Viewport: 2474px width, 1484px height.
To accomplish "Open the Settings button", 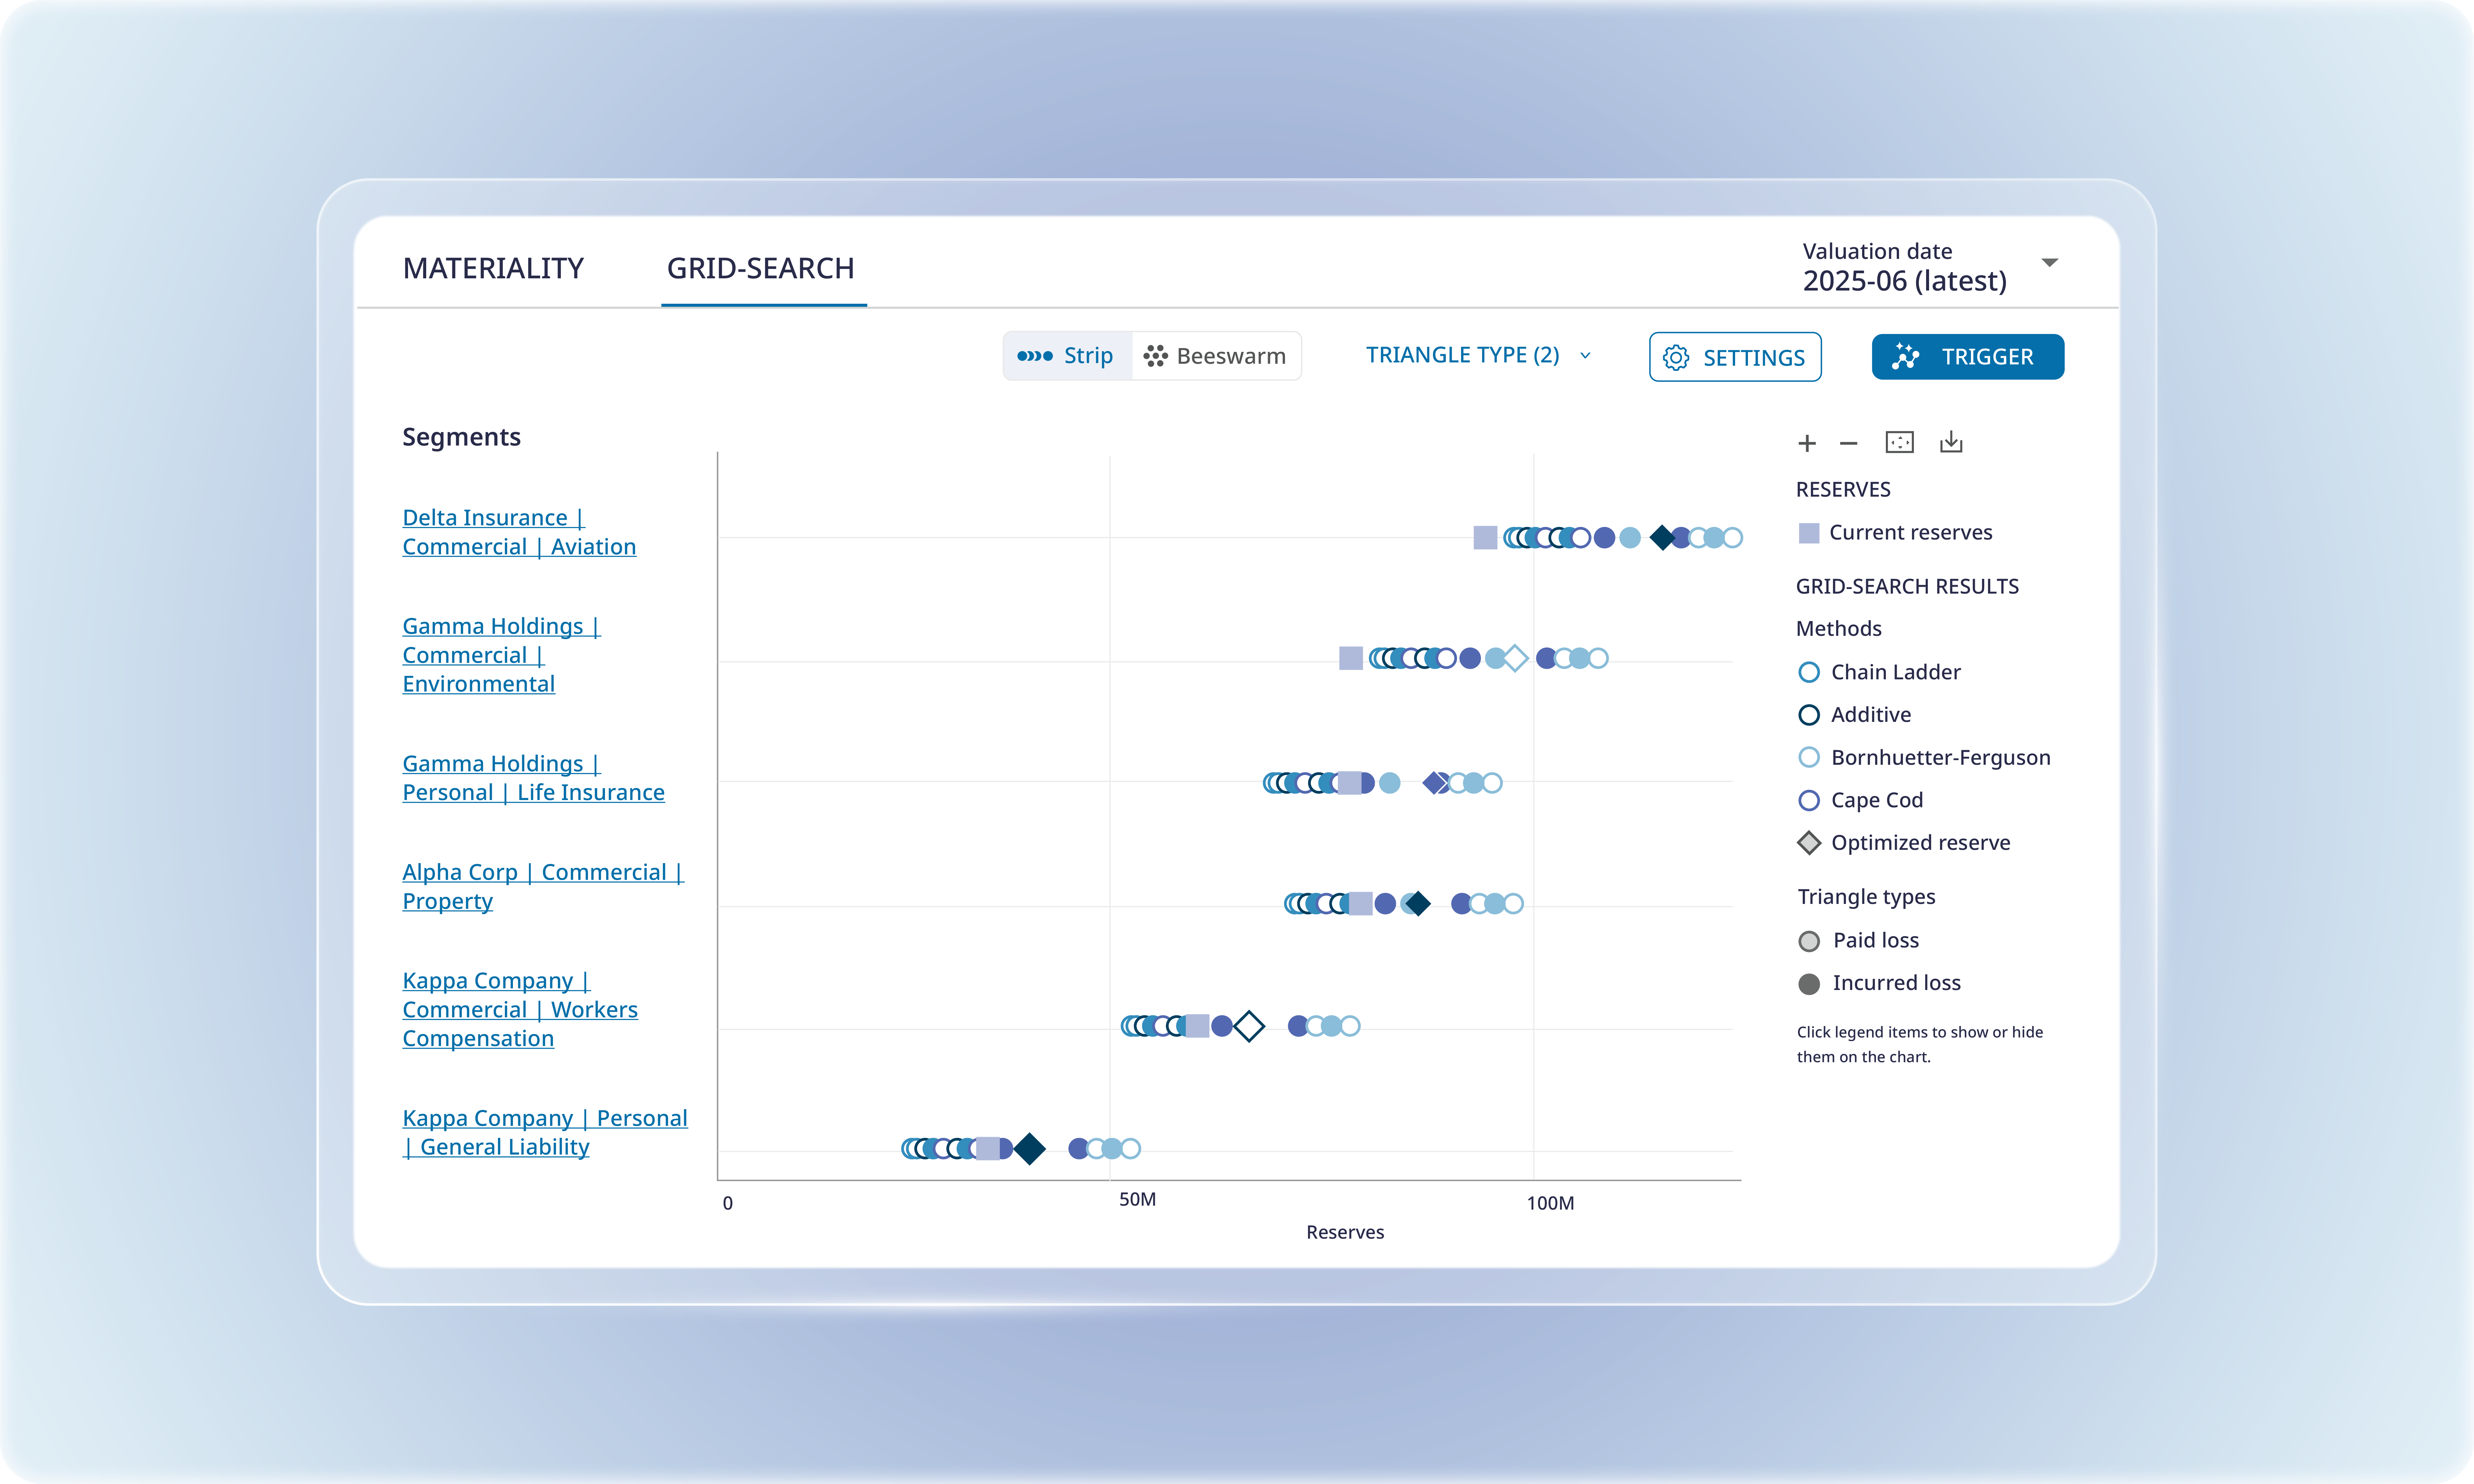I will point(1735,357).
